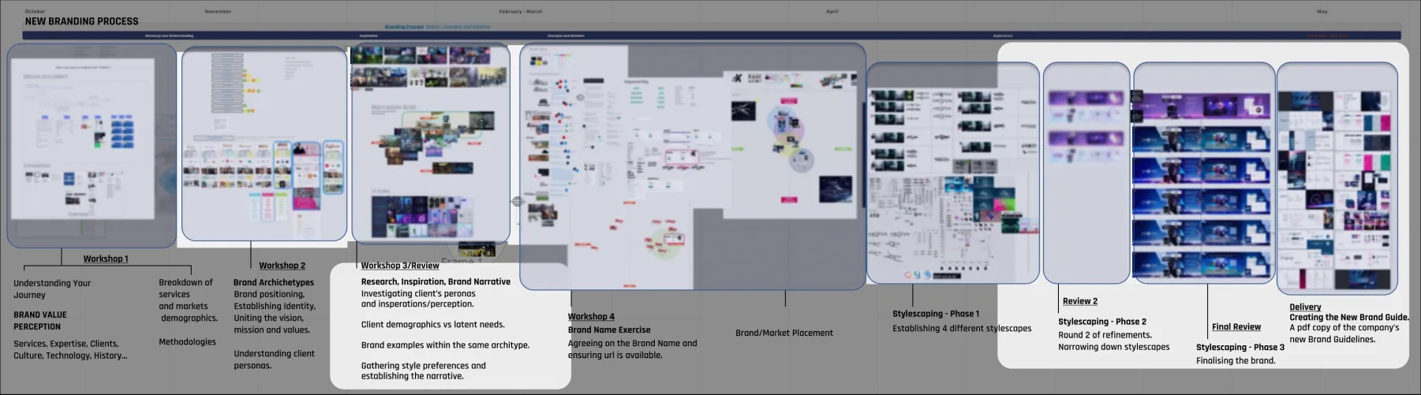Open the Stylescaping Phase 1 stylescapes frame
The height and width of the screenshot is (395, 1421).
[x=953, y=173]
